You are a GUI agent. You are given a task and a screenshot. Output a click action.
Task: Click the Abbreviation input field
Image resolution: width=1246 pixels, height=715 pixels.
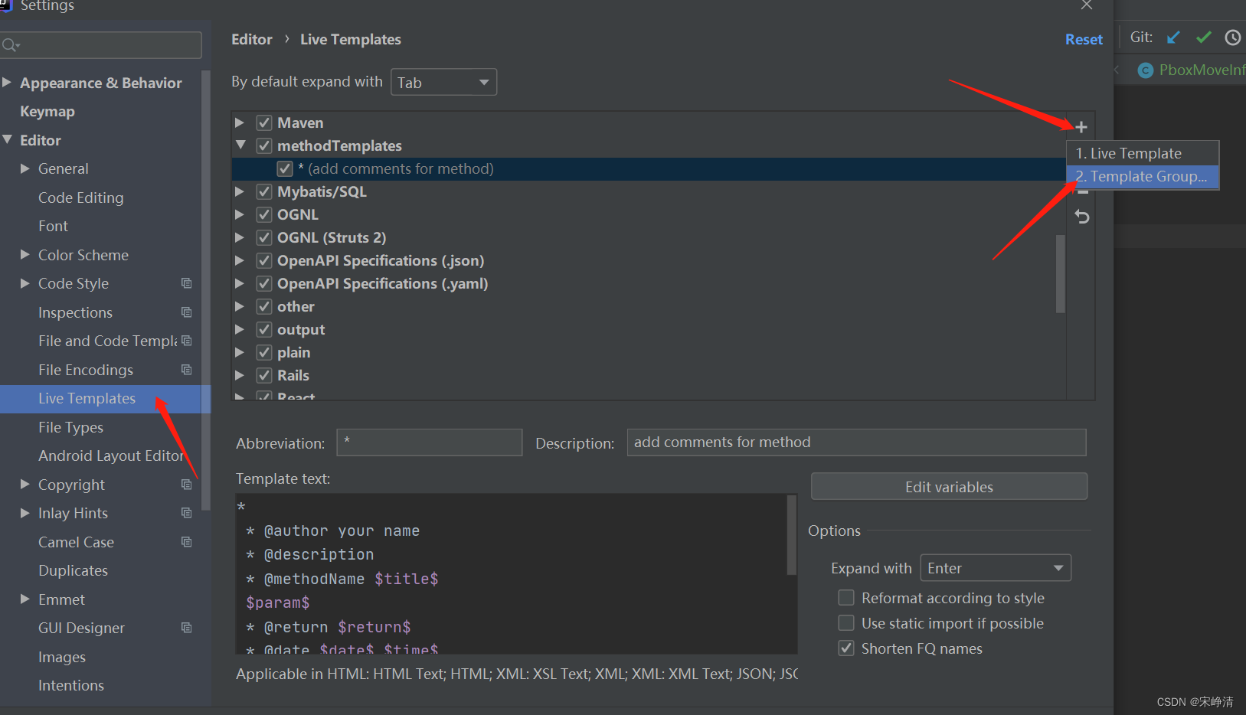point(429,442)
